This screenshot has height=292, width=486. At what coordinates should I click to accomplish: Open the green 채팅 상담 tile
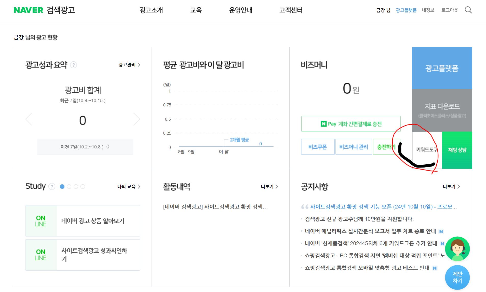pos(457,150)
